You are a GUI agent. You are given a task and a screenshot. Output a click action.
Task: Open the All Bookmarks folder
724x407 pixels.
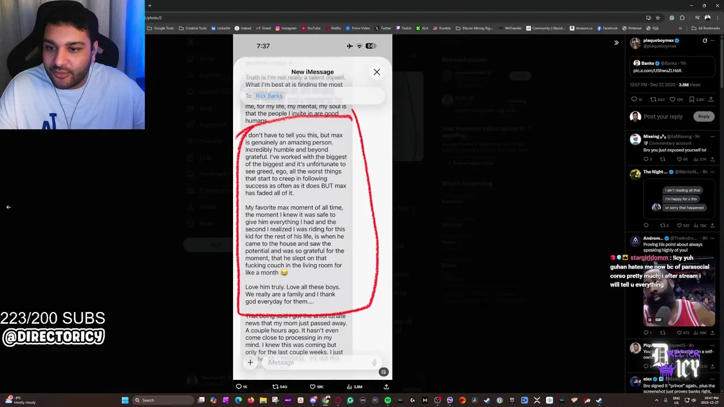(705, 28)
